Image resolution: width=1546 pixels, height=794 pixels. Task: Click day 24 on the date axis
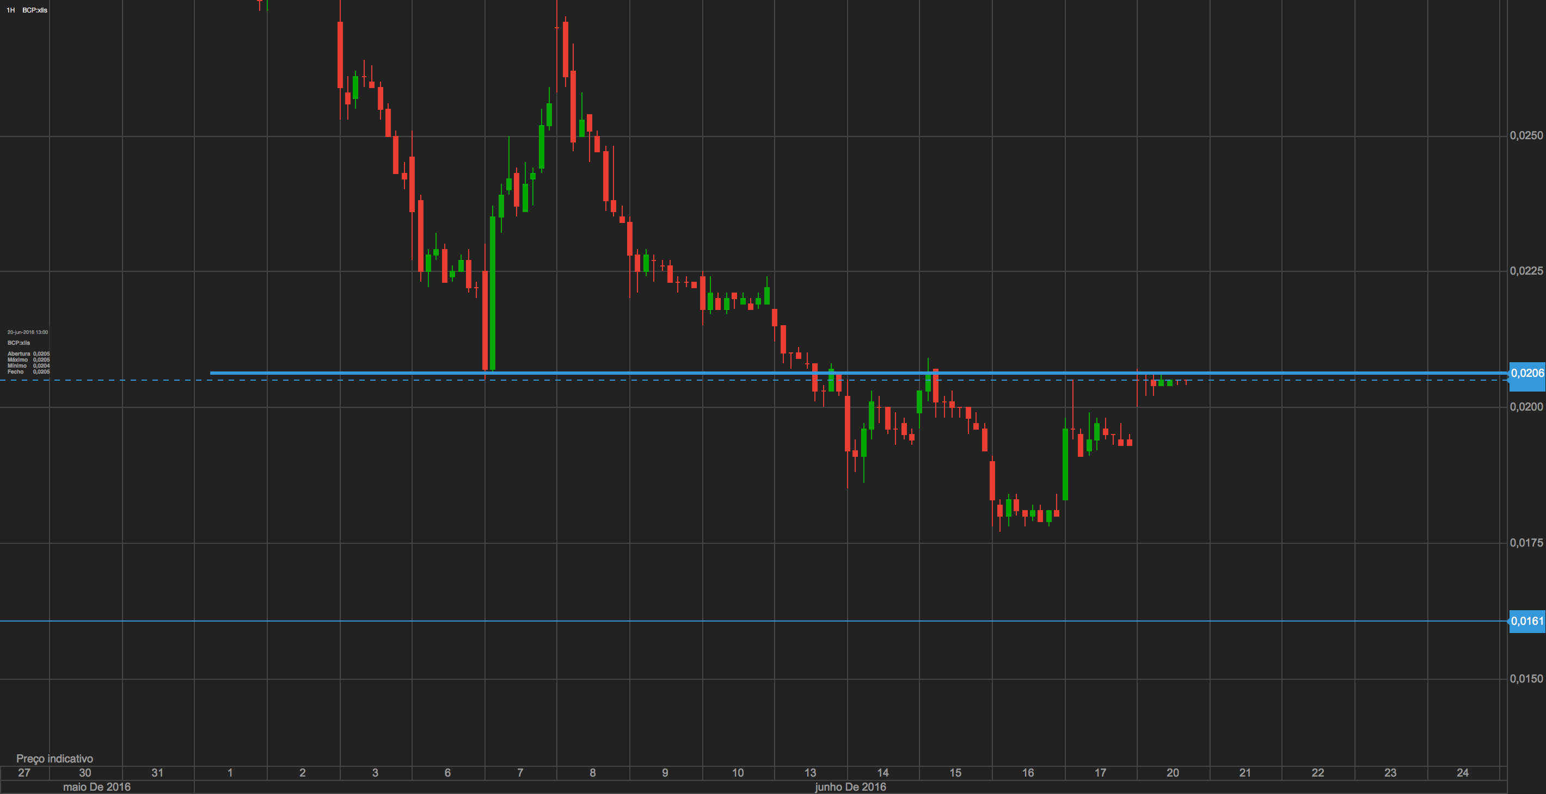1463,773
